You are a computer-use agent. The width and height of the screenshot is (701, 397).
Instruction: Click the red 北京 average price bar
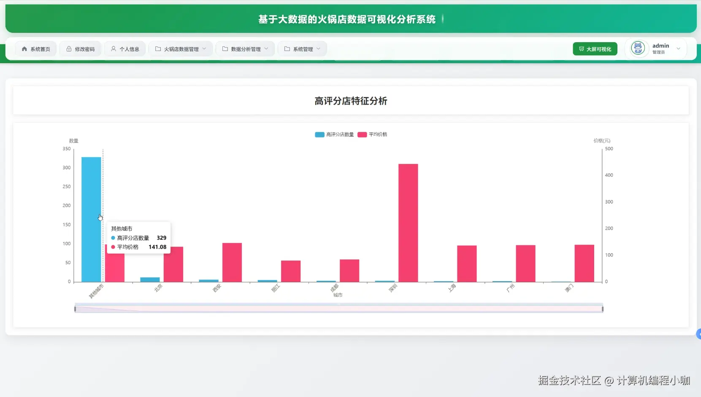click(x=173, y=264)
